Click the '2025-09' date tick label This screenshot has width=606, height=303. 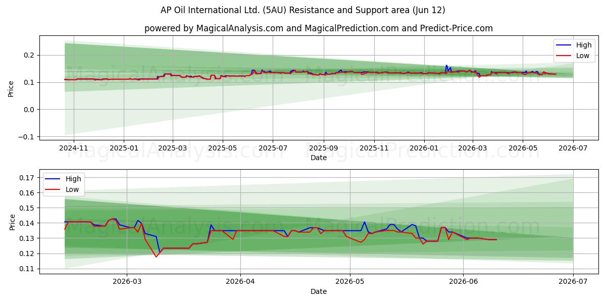click(x=323, y=148)
